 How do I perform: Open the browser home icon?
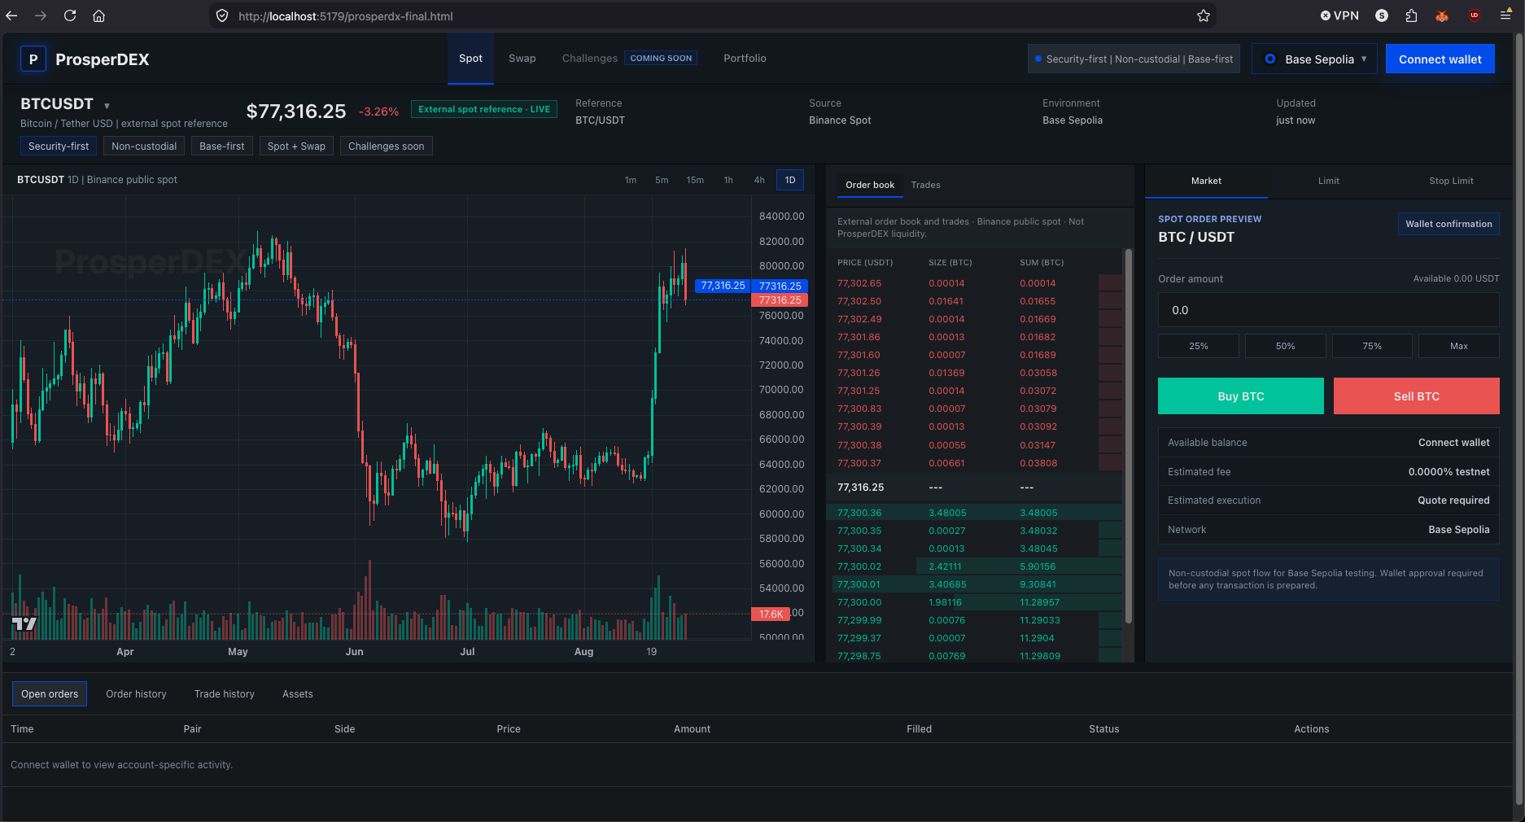[98, 15]
